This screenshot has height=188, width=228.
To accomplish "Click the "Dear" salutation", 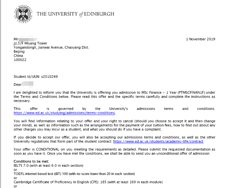I will pos(17,84).
